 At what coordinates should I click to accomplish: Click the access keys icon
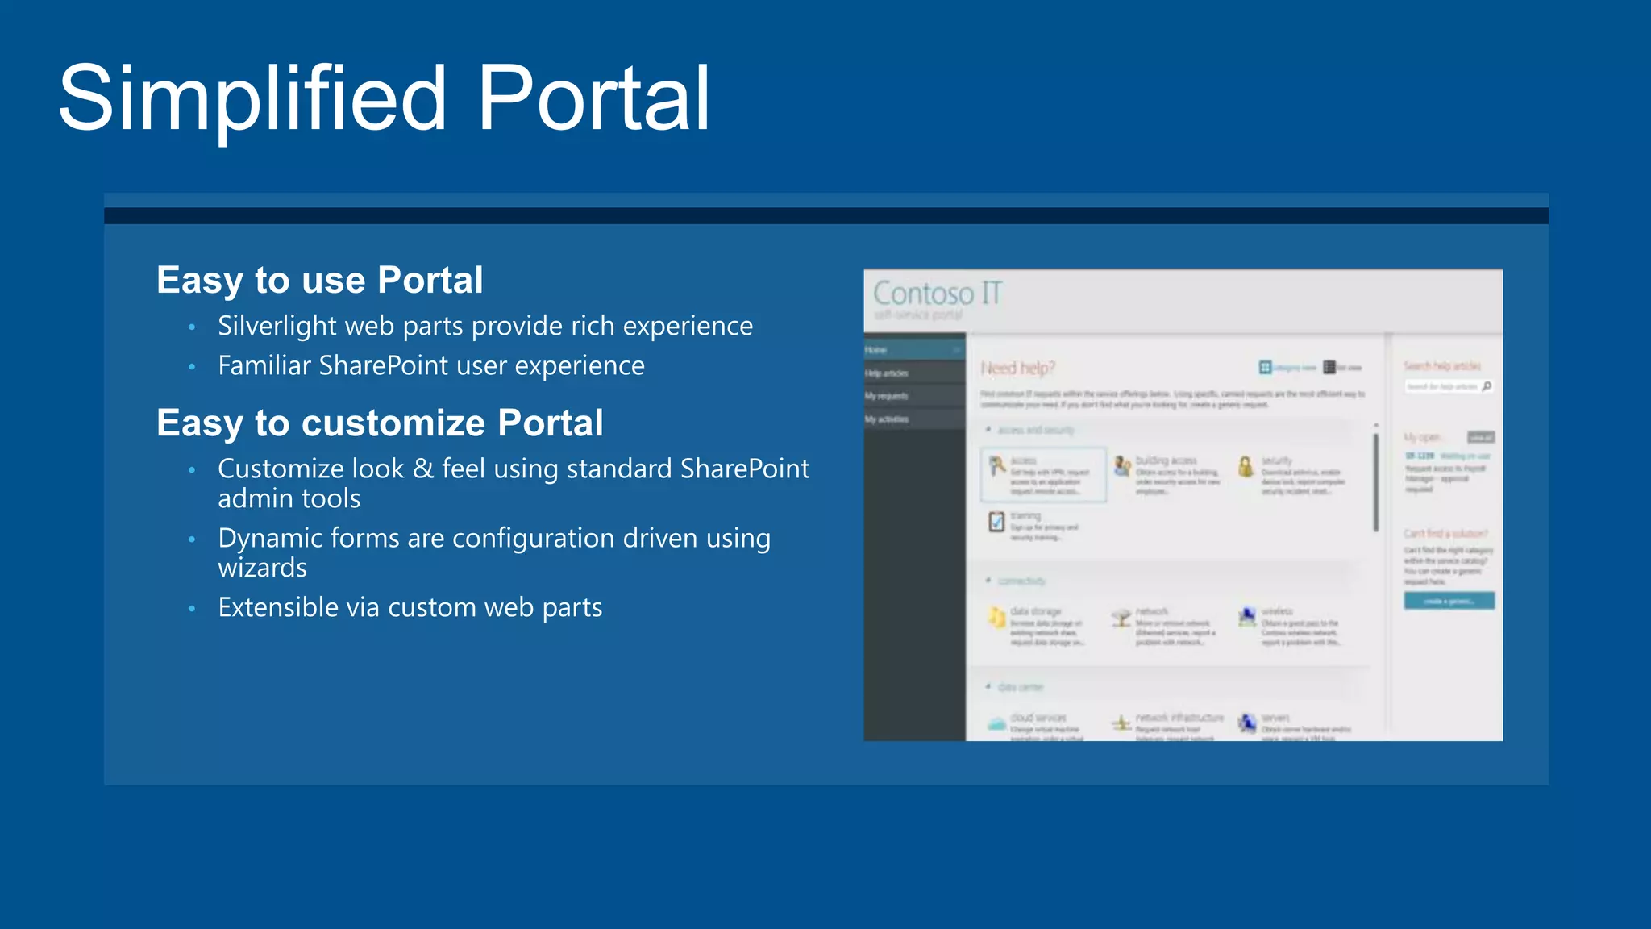pyautogui.click(x=997, y=465)
